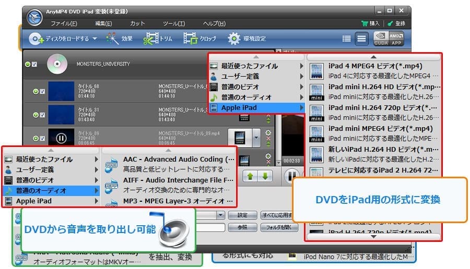Screen dimensions: 470x269
Task: Uncheck the Title 31 checkbox
Action: (42, 115)
